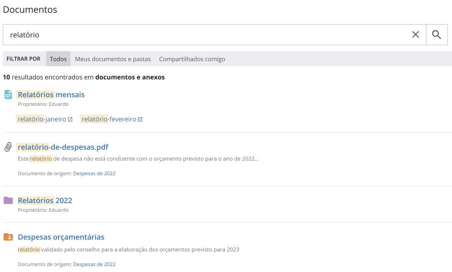Focus the search input containing relatório
Viewport: 452px width, 272px height.
(x=206, y=35)
